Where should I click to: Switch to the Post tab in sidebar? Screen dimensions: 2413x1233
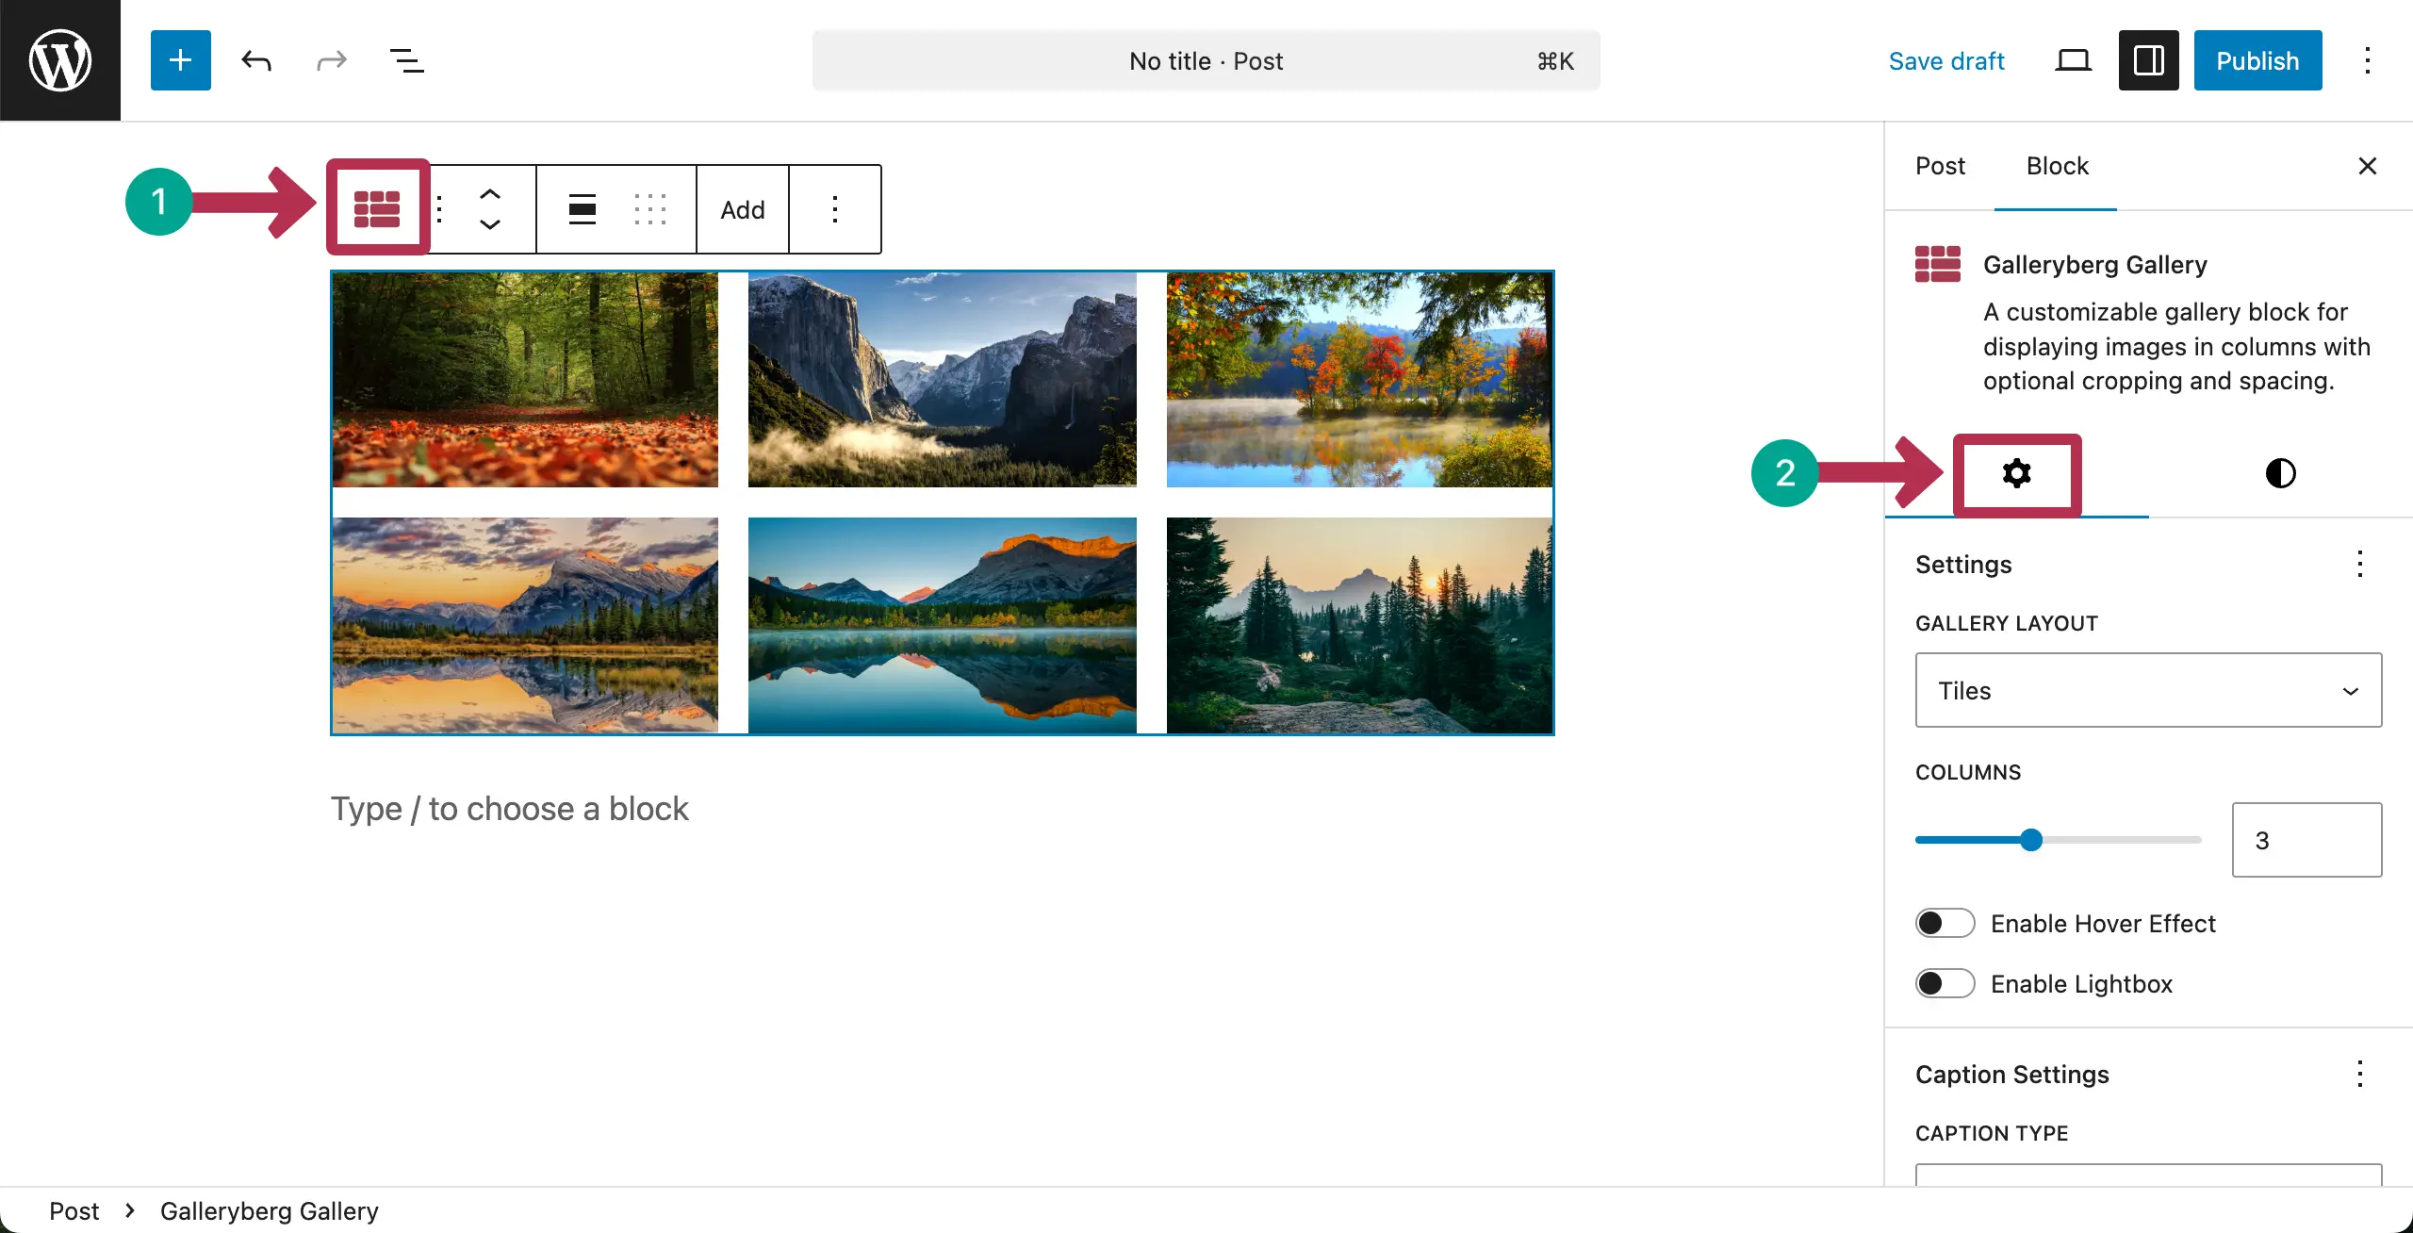[1941, 166]
